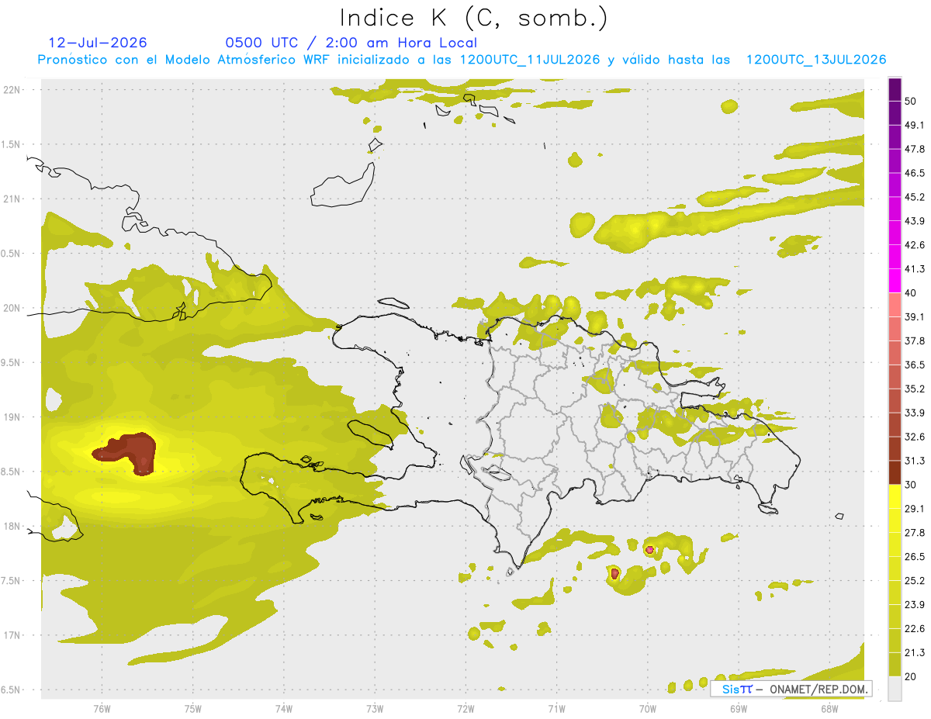This screenshot has height=719, width=931.
Task: Click the "22N" latitude label
Action: 12,90
